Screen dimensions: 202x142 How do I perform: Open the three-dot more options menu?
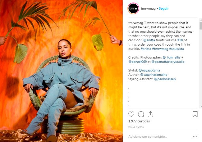pyautogui.click(x=195, y=137)
